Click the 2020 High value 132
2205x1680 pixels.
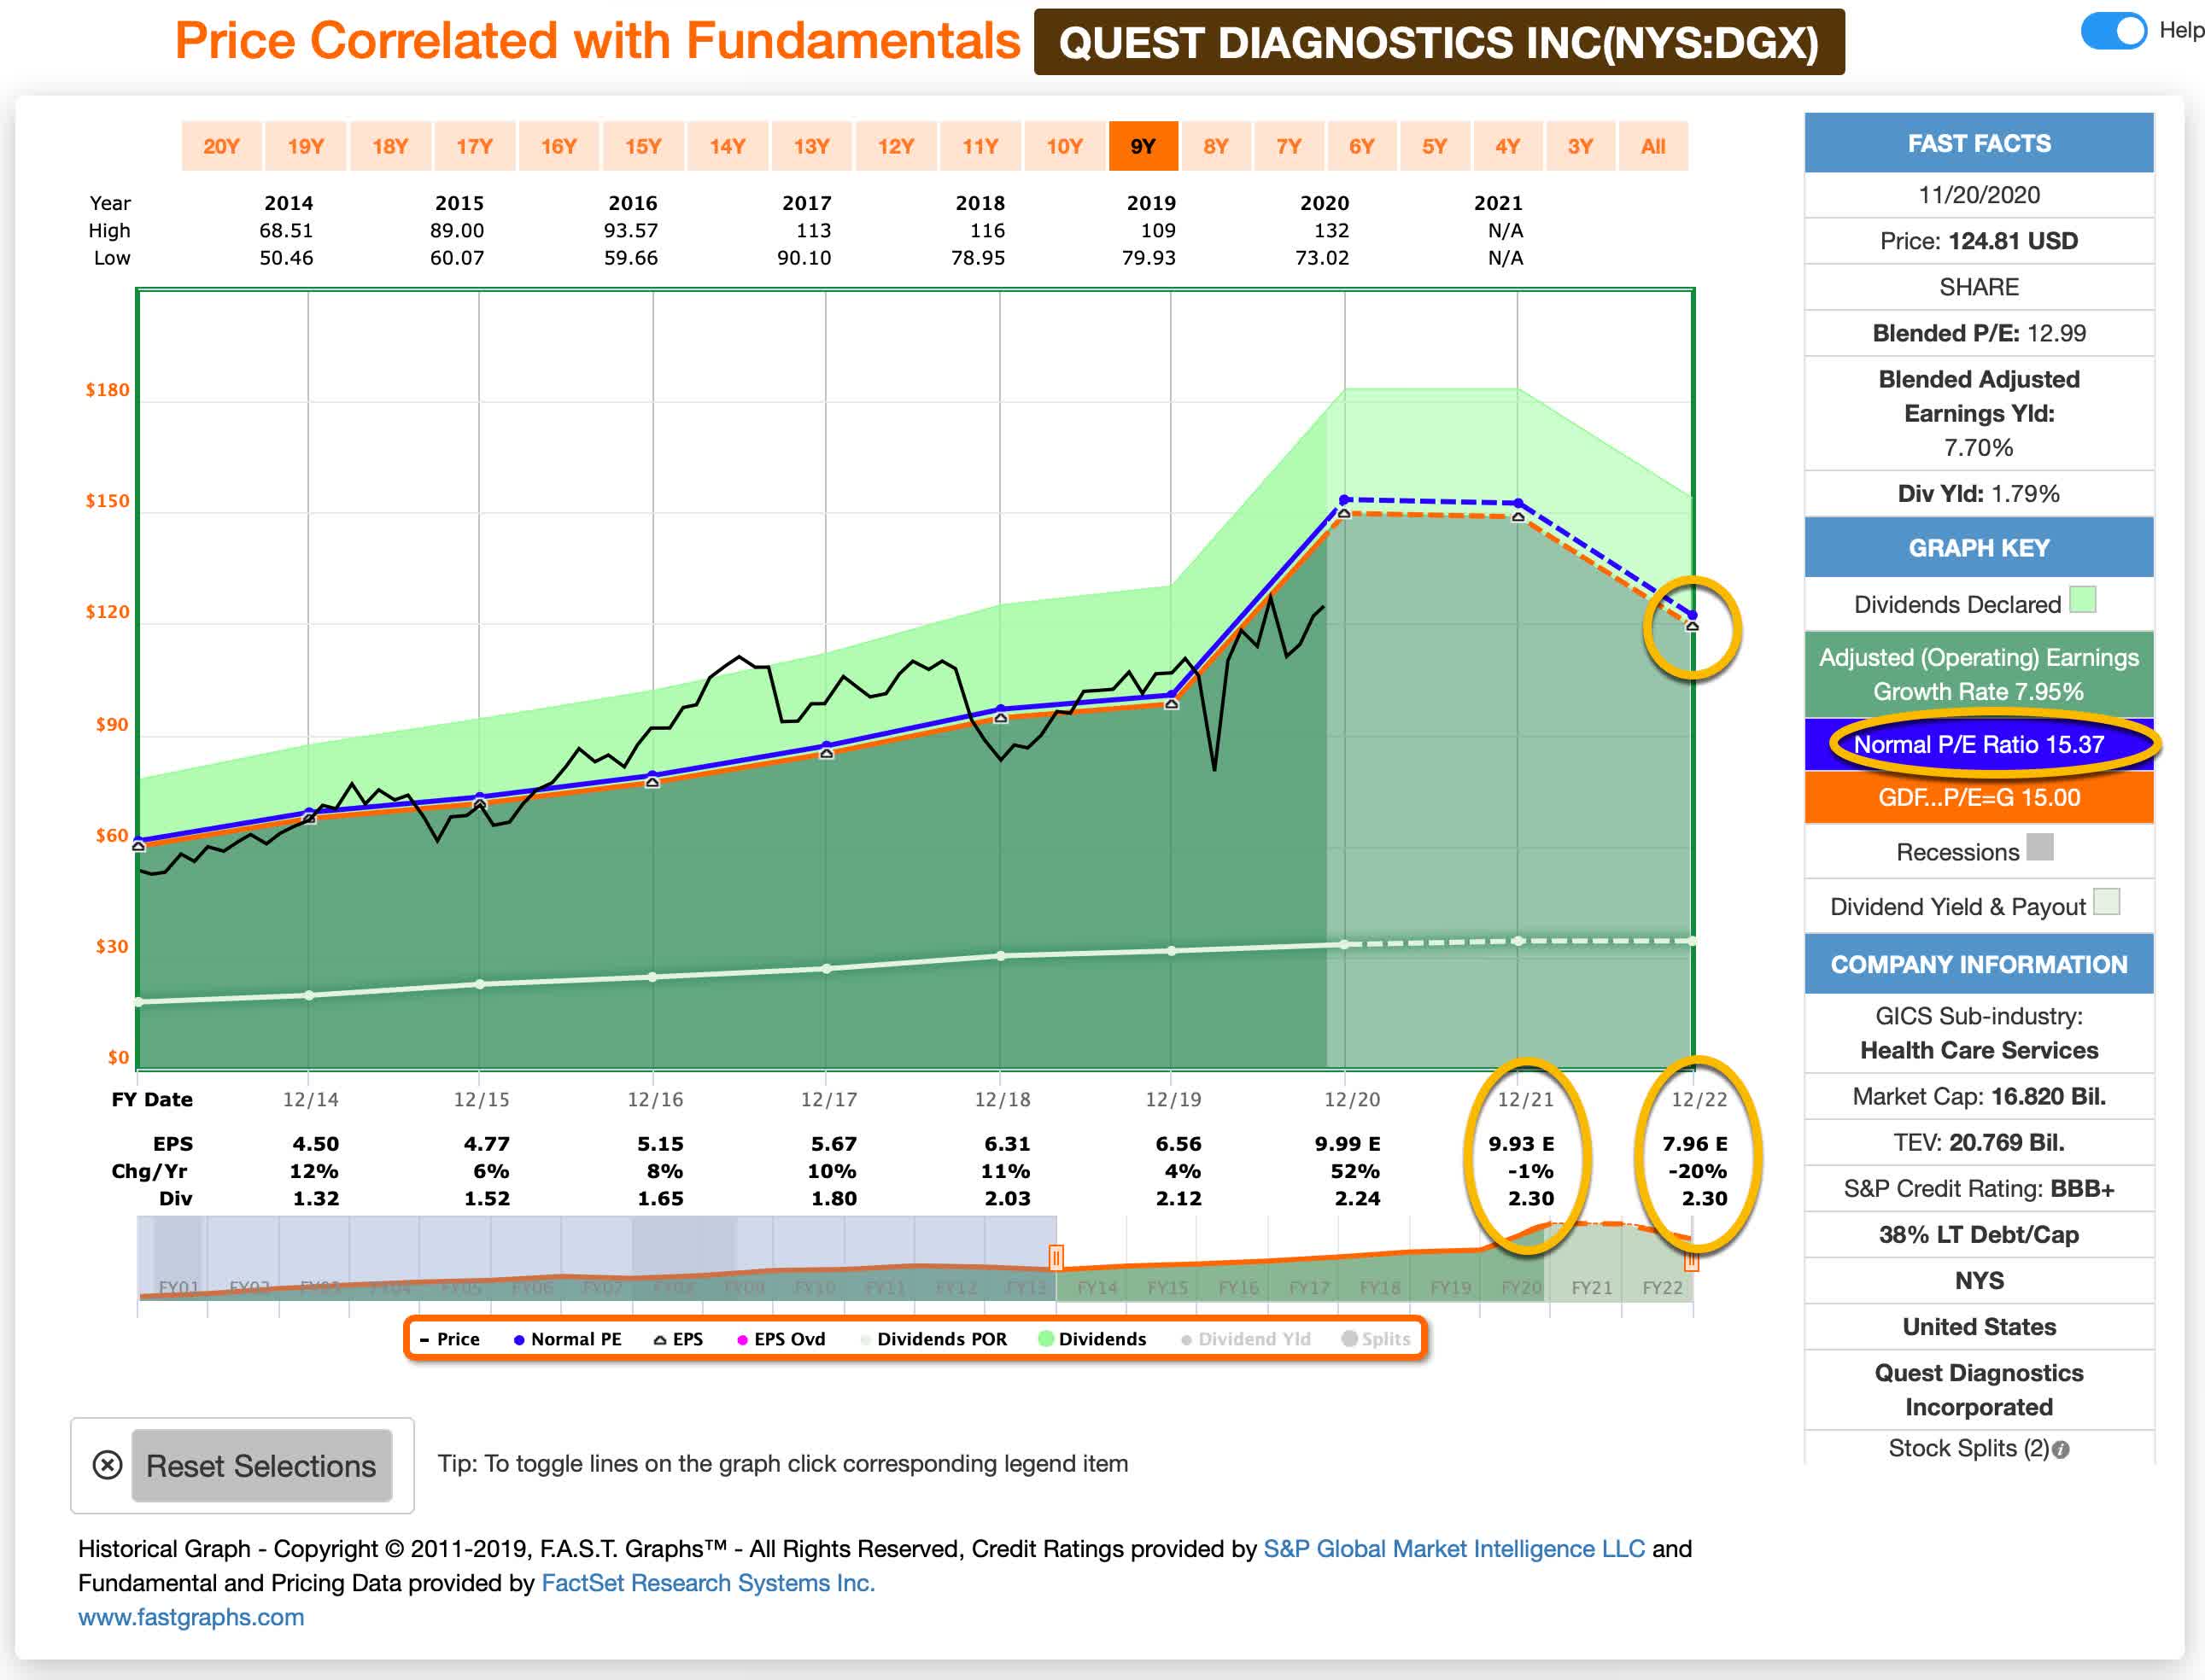(x=1331, y=231)
